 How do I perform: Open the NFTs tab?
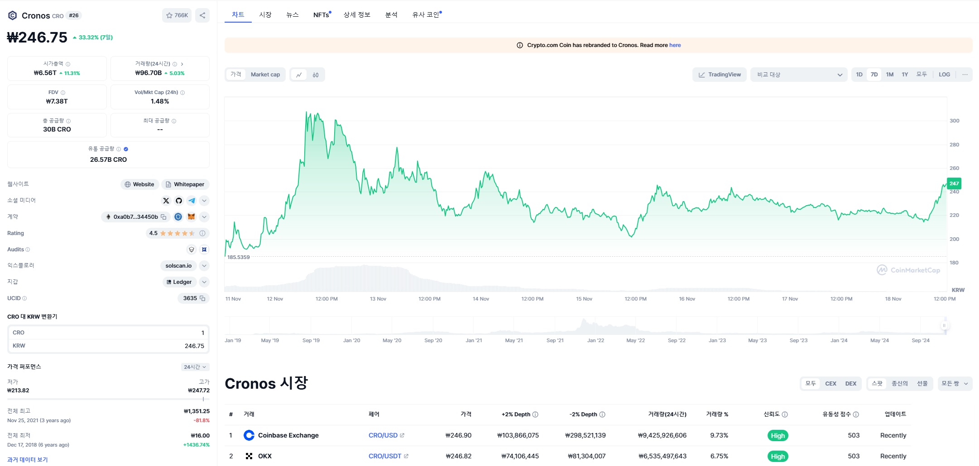322,15
